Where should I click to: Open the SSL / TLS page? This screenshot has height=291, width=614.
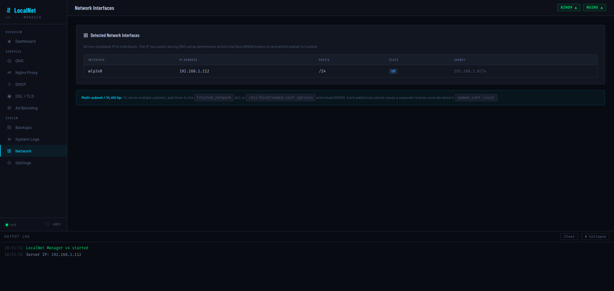tap(34, 96)
